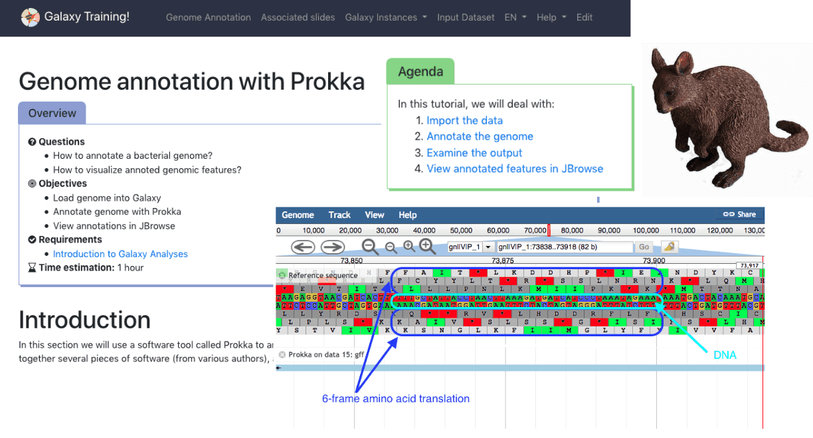
Task: Open the Help menu in JBrowse
Action: click(x=408, y=215)
